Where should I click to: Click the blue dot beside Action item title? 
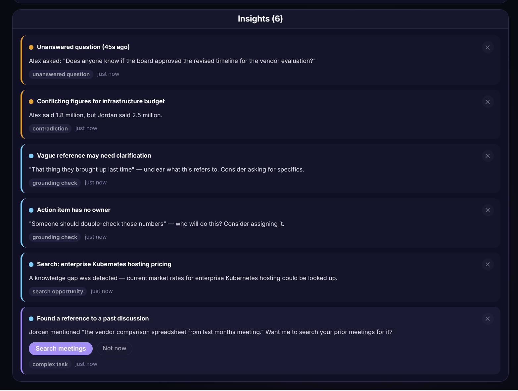point(31,210)
